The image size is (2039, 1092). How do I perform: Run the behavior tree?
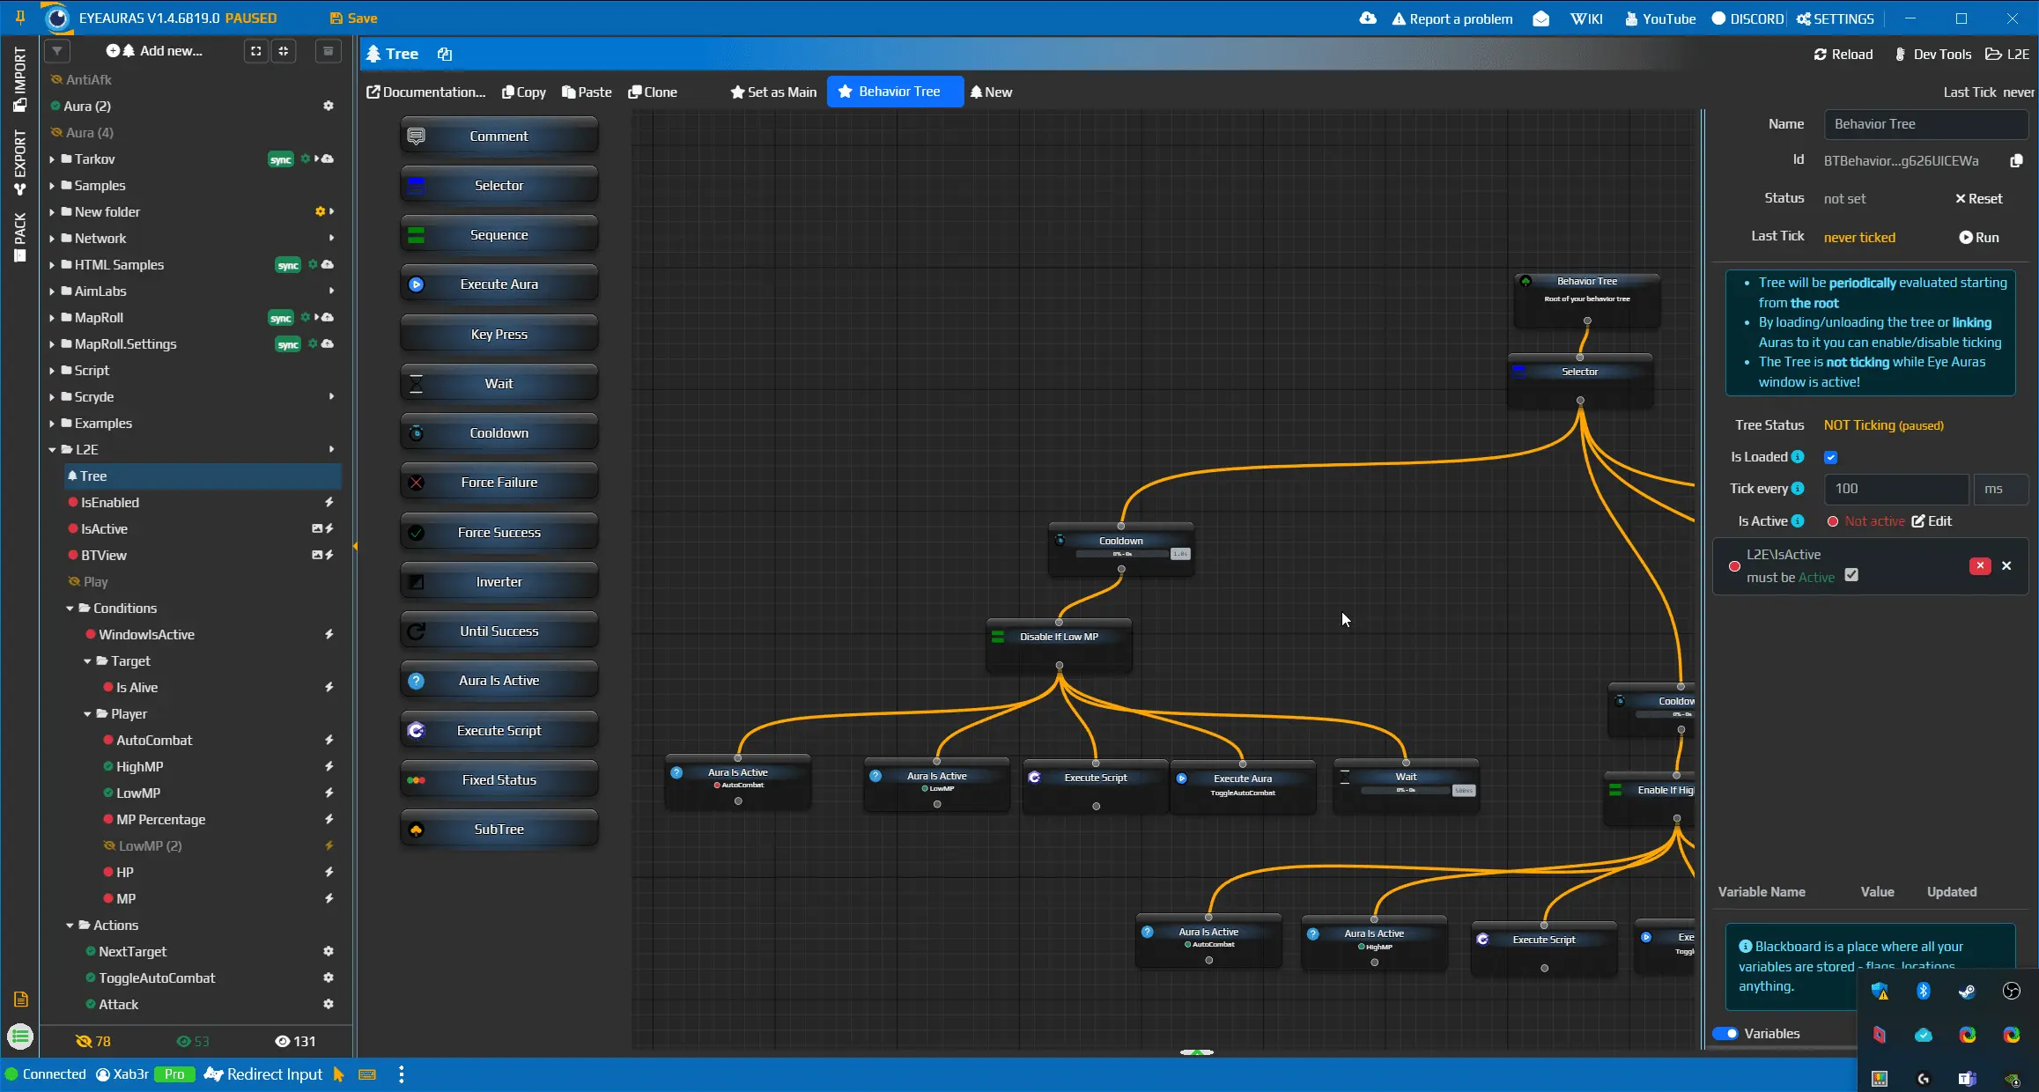[1980, 237]
